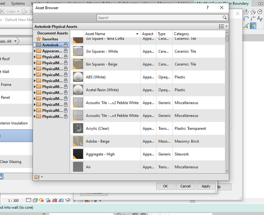Click the Acrylic (Clear) asset thumbnail

[78, 128]
